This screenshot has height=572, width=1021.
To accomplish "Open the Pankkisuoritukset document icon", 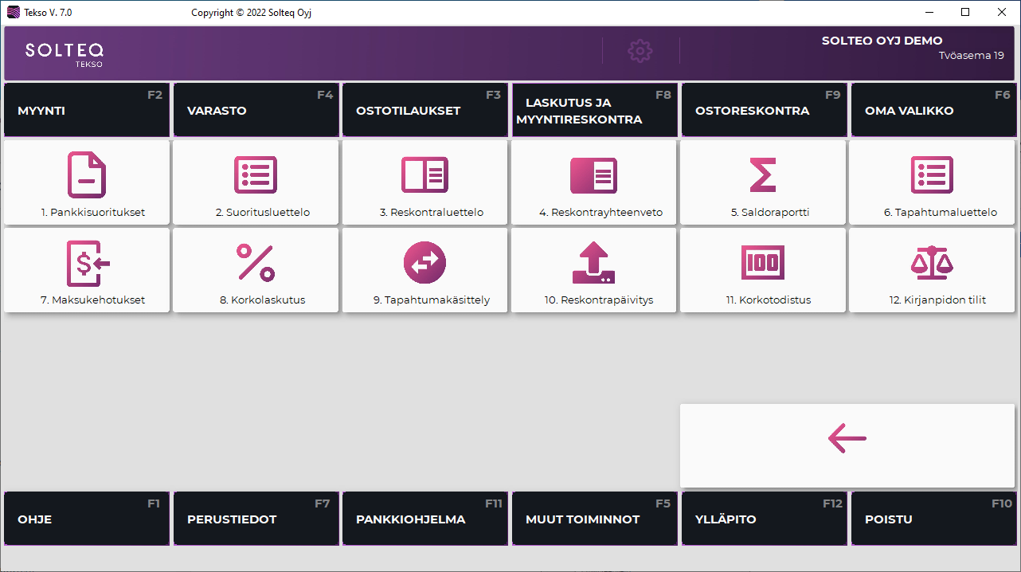I will pos(87,174).
